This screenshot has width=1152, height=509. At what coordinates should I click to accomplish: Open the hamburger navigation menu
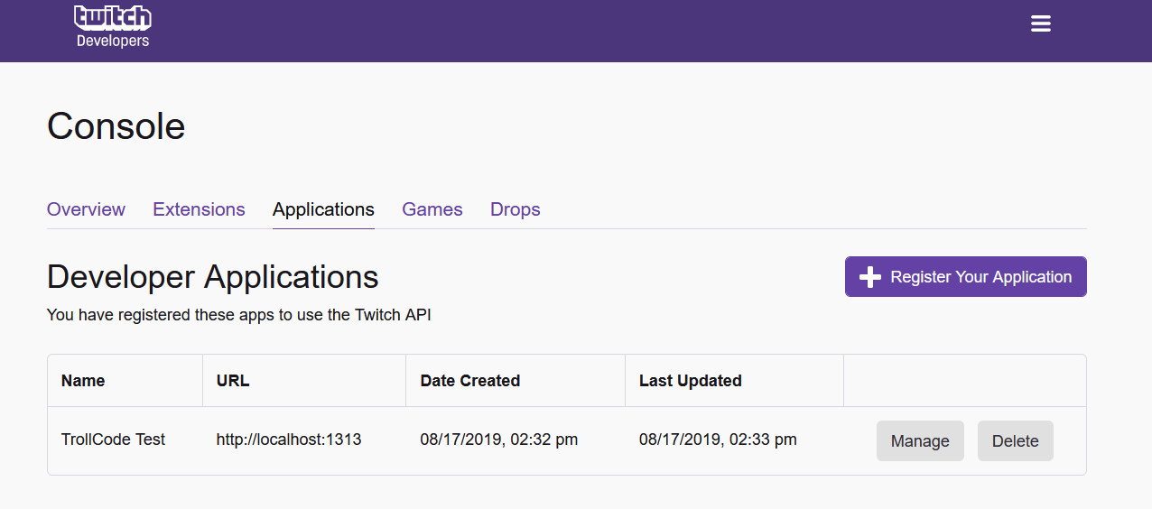click(1041, 24)
